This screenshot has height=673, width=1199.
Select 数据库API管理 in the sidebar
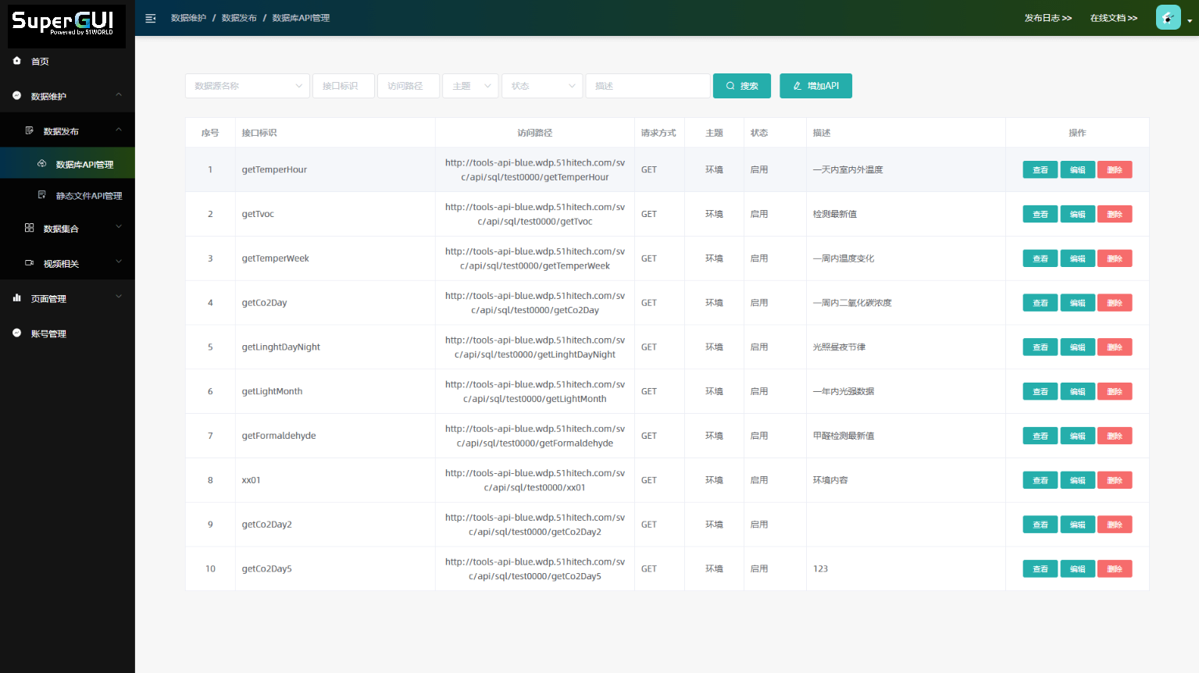pyautogui.click(x=84, y=164)
